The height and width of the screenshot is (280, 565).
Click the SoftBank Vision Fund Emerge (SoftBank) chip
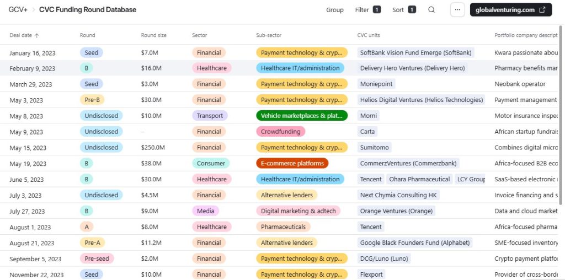[416, 52]
